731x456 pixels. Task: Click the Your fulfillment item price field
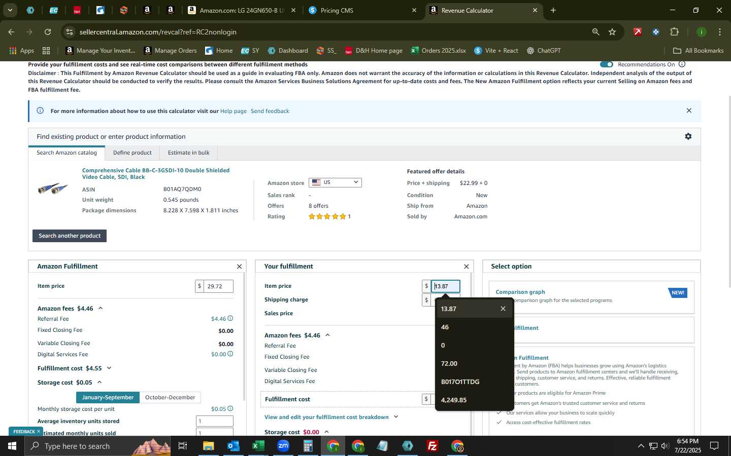pyautogui.click(x=445, y=286)
